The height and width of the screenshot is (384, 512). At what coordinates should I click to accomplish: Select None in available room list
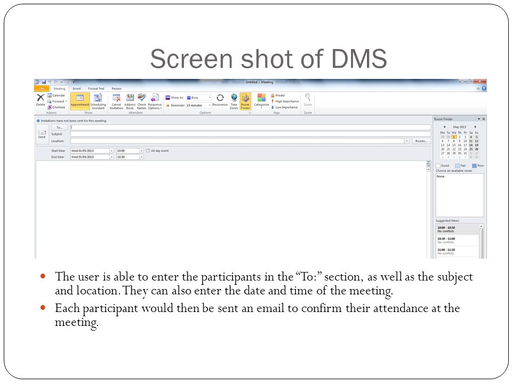pos(441,177)
